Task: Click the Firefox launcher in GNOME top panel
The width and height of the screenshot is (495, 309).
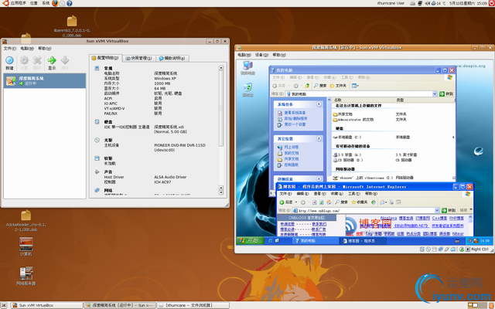Action: click(x=55, y=3)
